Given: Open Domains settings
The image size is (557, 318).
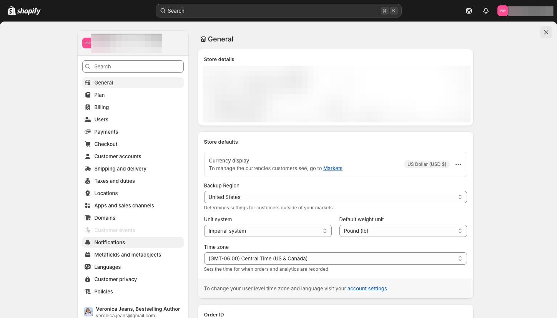Looking at the screenshot, I should coord(133,218).
